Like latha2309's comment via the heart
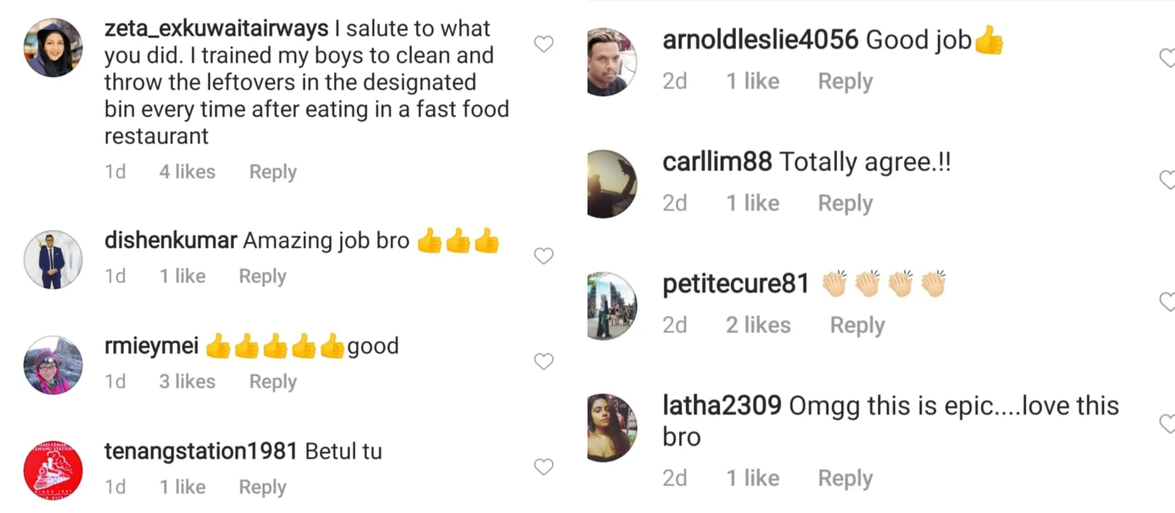 1168,424
